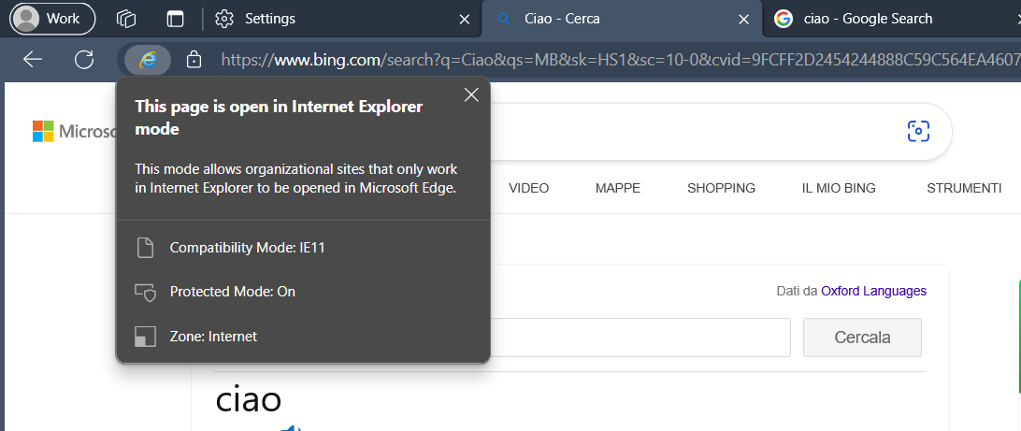Reload the page with the refresh icon
The height and width of the screenshot is (431, 1021).
click(x=84, y=60)
